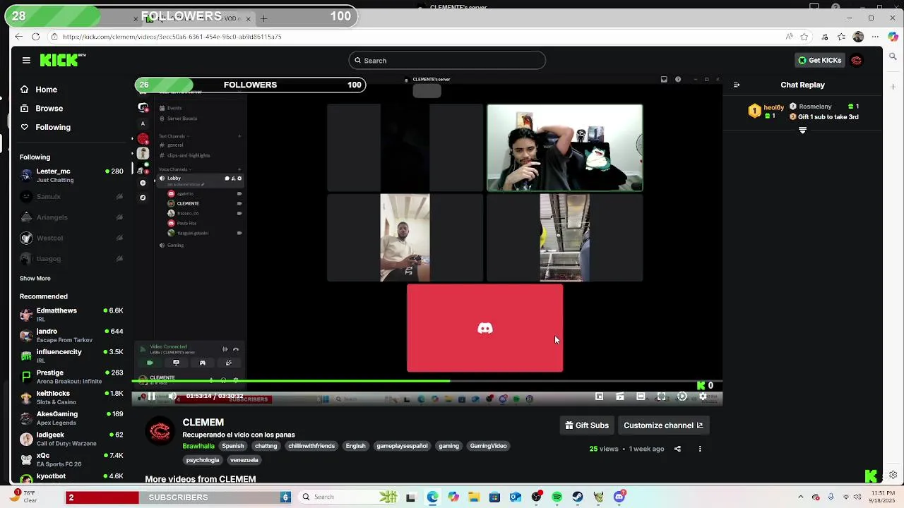Select the Spanish tag

coord(232,446)
